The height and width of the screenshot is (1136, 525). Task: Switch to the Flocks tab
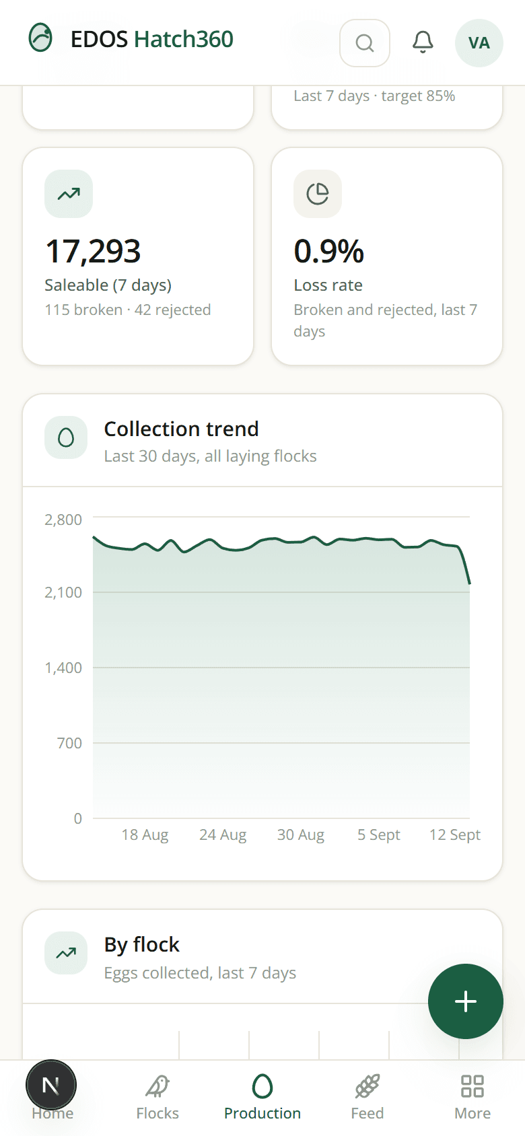157,1098
